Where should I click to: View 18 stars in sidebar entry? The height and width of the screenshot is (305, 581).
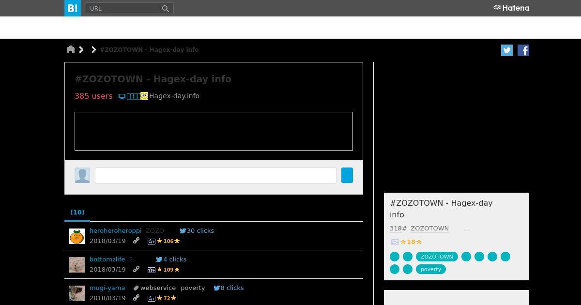click(x=411, y=242)
